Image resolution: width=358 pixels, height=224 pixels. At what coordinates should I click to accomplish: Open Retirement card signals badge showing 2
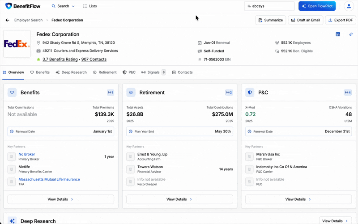tap(229, 93)
